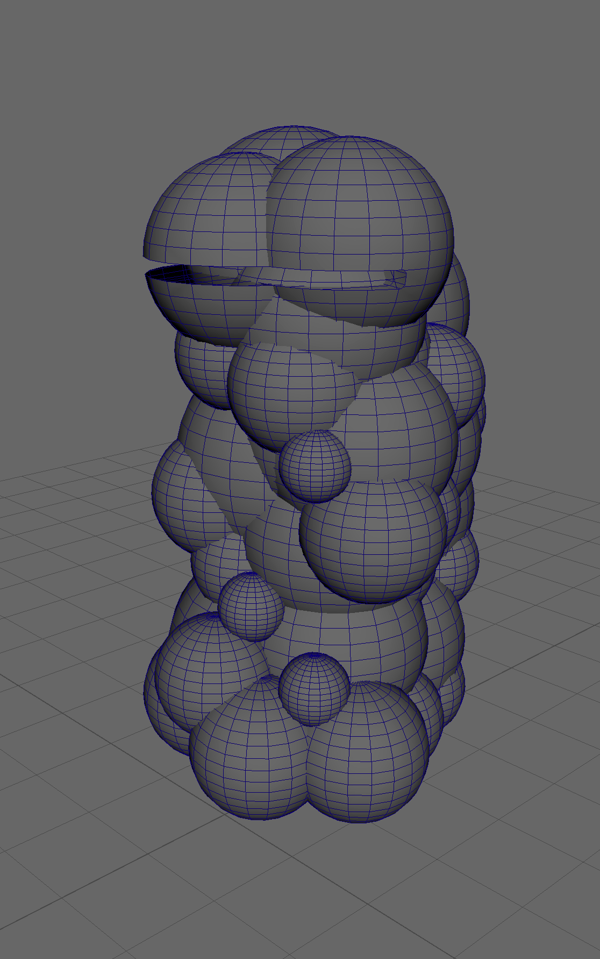Screen dimensions: 600x959
Task: Pick the bottom front-left large sphere
Action: click(x=250, y=748)
